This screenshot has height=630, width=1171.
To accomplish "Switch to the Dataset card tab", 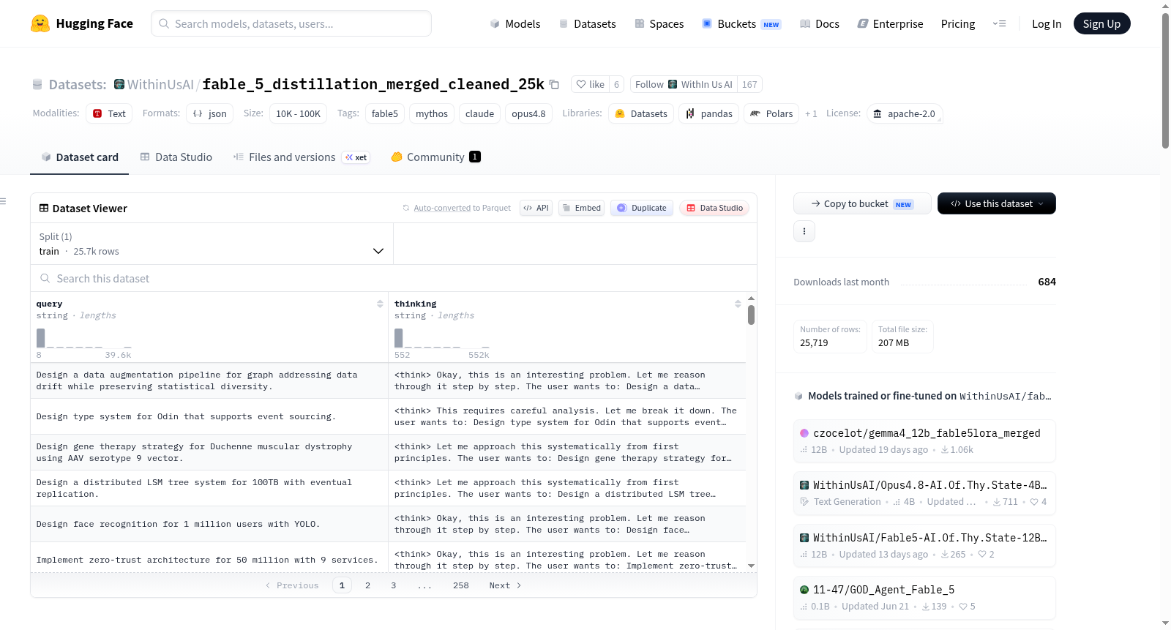I will 80,157.
